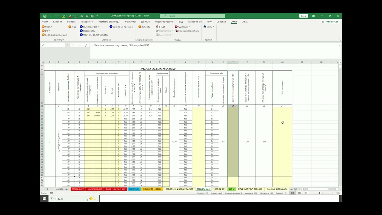Open the Рецензирование ribbon tab
Viewport: 382px width, 215px height.
point(164,21)
